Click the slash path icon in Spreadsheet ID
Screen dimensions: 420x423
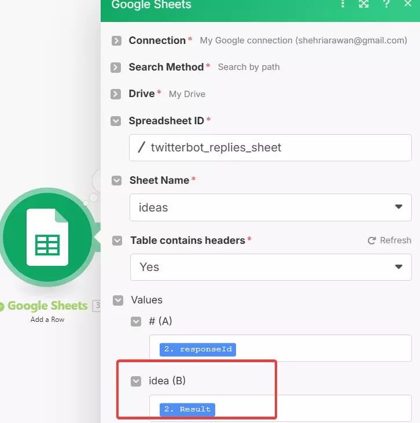[x=142, y=147]
